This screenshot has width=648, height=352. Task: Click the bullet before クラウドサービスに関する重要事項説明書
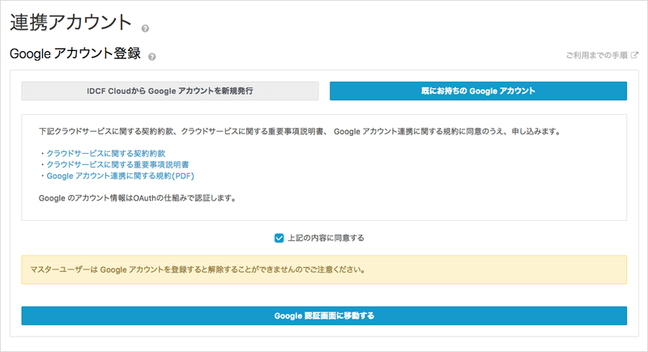[41, 164]
